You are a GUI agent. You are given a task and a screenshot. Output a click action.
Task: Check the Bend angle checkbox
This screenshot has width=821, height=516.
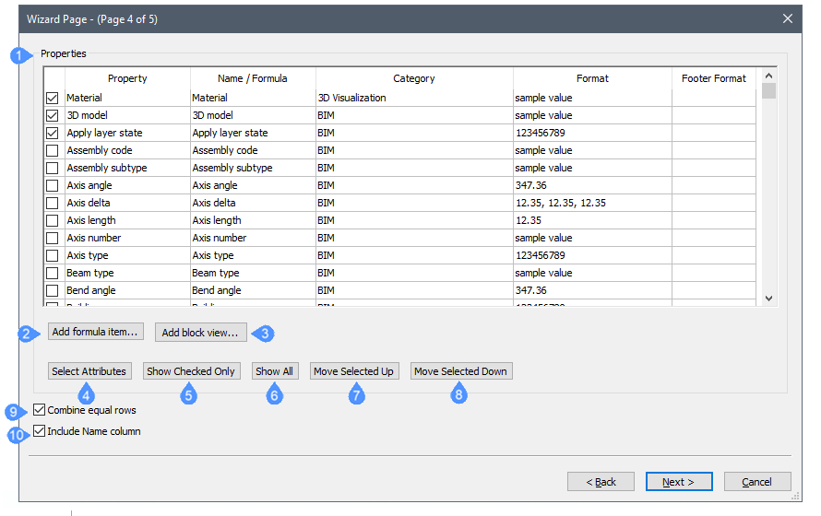[x=52, y=290]
